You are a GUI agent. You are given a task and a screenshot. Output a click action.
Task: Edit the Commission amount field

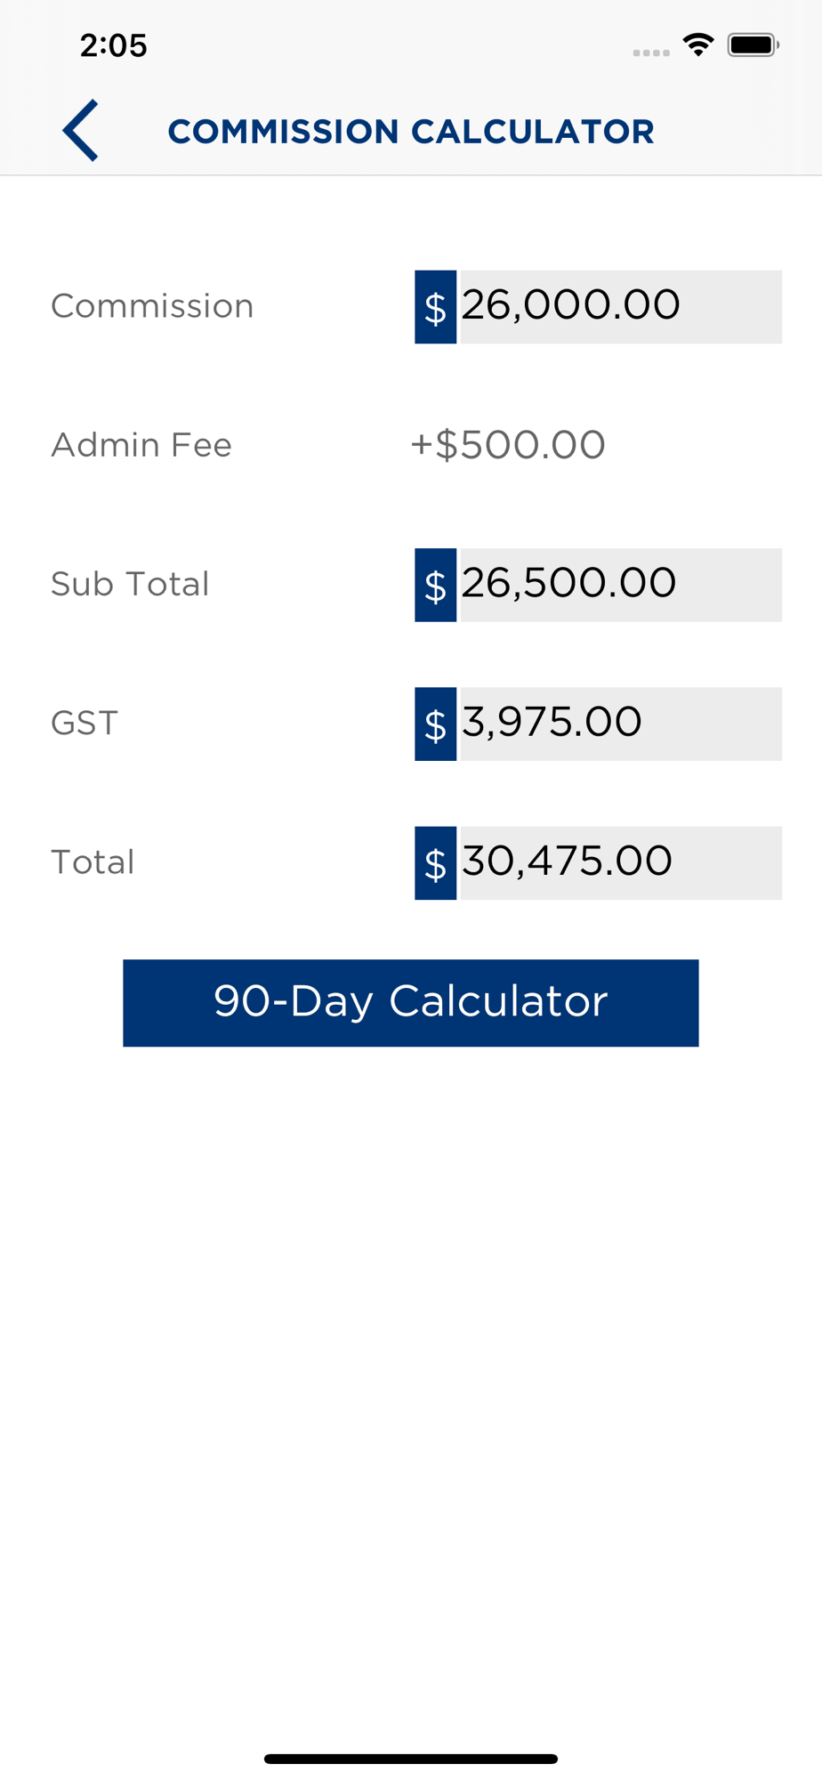click(x=619, y=307)
